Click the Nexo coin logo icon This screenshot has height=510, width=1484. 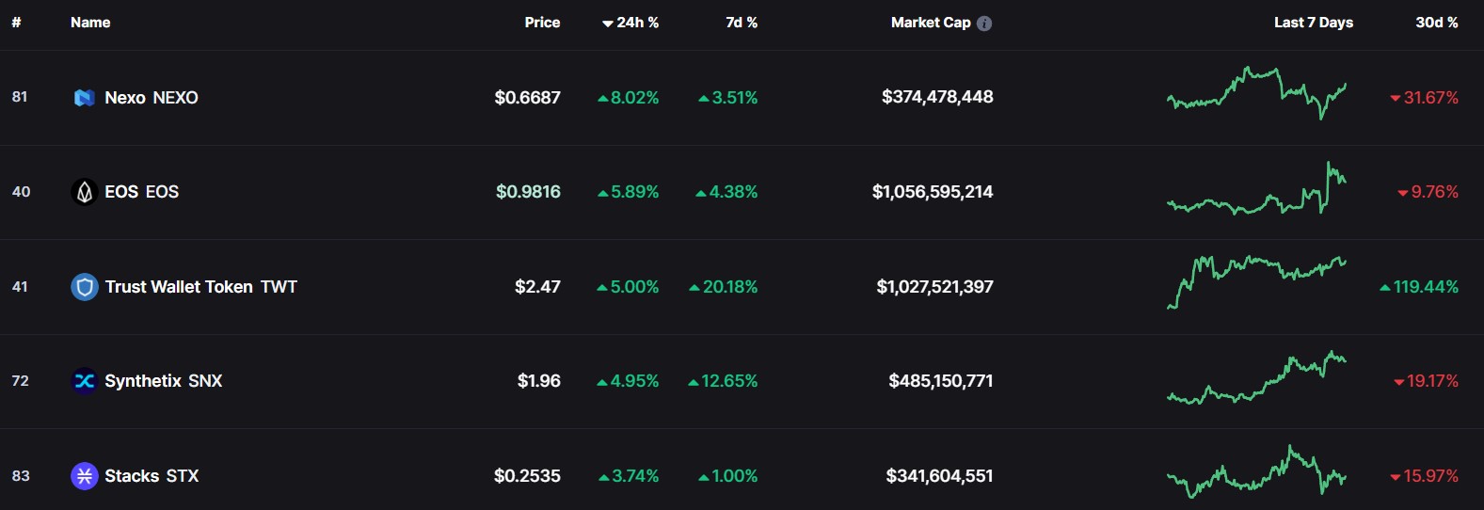coord(85,98)
